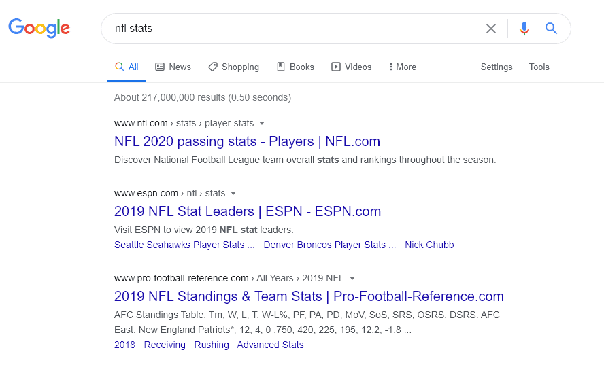The image size is (604, 367).
Task: Expand the More menu
Action: click(x=403, y=67)
